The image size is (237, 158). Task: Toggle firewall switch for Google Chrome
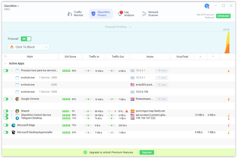(6, 99)
